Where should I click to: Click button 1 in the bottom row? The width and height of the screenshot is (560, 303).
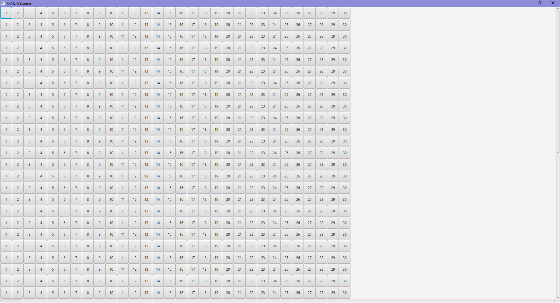point(6,293)
